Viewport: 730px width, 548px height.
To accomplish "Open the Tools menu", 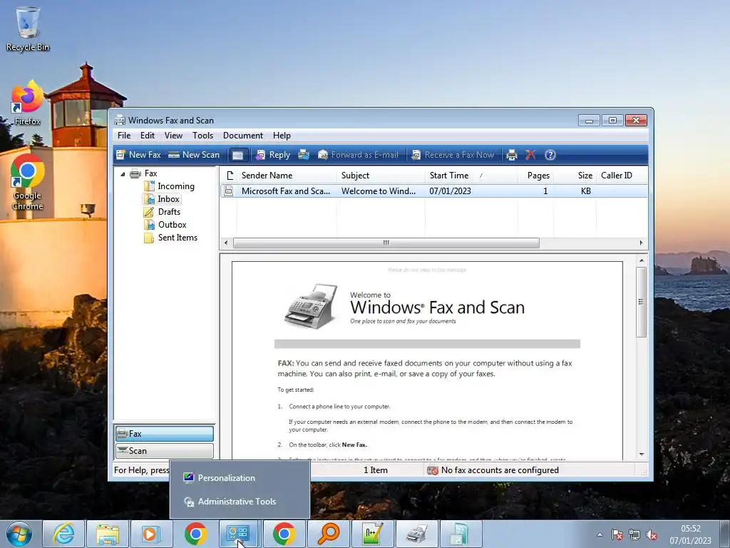I will point(202,136).
